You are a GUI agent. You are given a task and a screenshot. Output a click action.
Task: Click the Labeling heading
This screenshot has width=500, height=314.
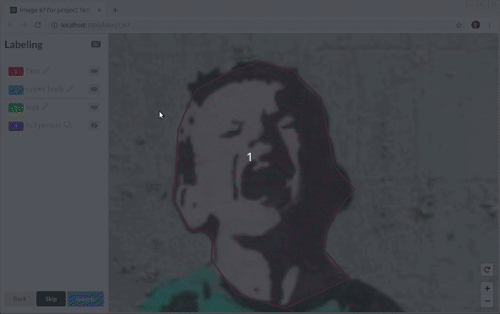click(24, 45)
